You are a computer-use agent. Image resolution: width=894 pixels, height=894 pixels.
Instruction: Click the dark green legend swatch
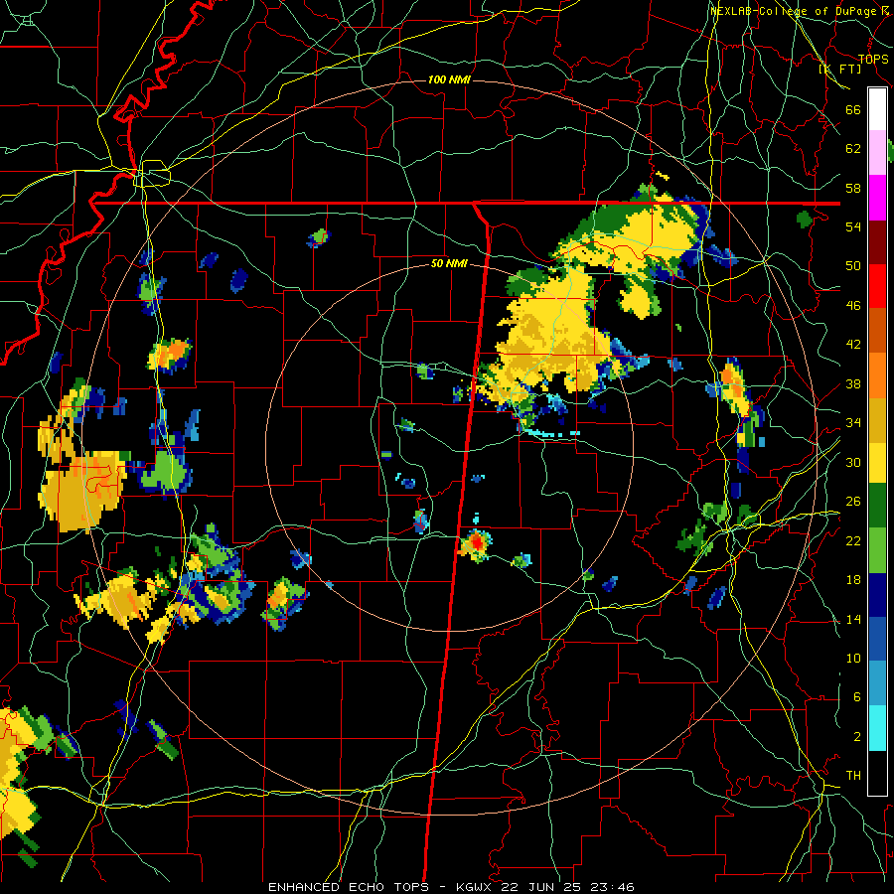[x=877, y=506]
